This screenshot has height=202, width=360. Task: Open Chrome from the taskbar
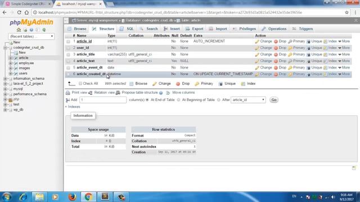[x=88, y=197]
